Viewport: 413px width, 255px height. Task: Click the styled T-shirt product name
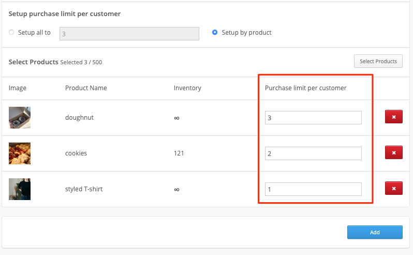click(84, 189)
